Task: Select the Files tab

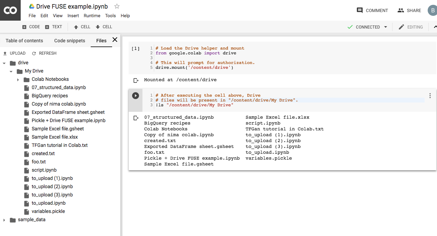Action: pos(101,41)
